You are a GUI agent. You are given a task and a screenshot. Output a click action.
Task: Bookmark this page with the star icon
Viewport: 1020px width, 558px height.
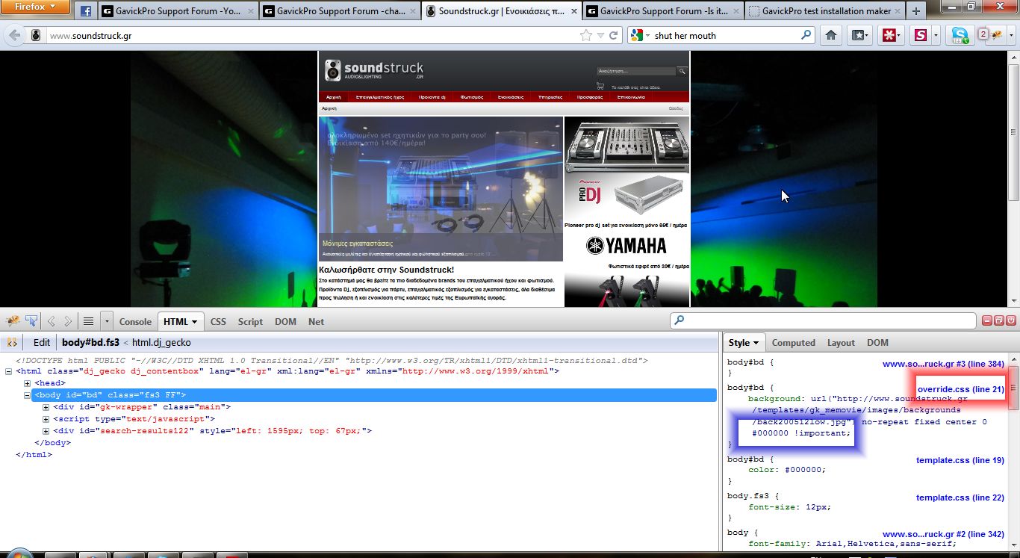click(x=586, y=35)
